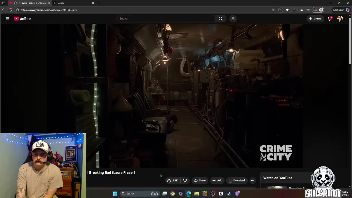
Task: Open the Windows Start menu
Action: (115, 194)
